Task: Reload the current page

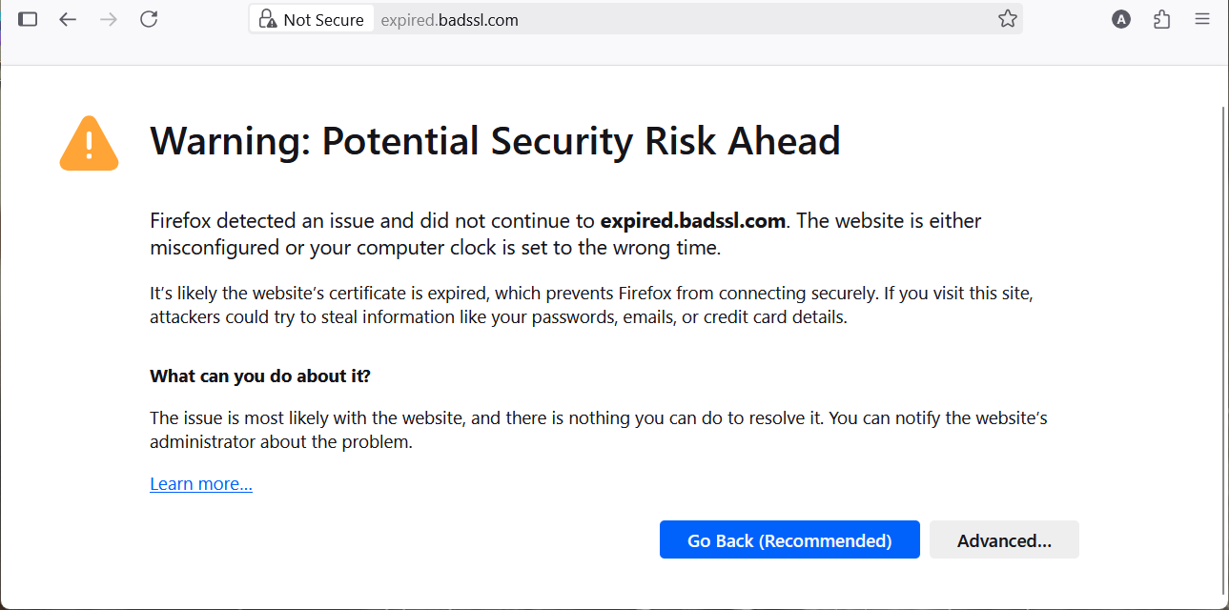Action: (x=149, y=19)
